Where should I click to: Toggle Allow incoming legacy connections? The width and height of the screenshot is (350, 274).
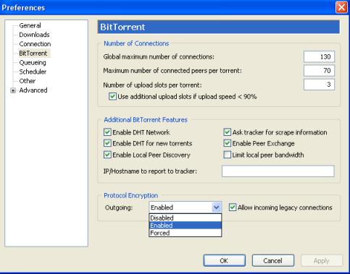coord(233,207)
